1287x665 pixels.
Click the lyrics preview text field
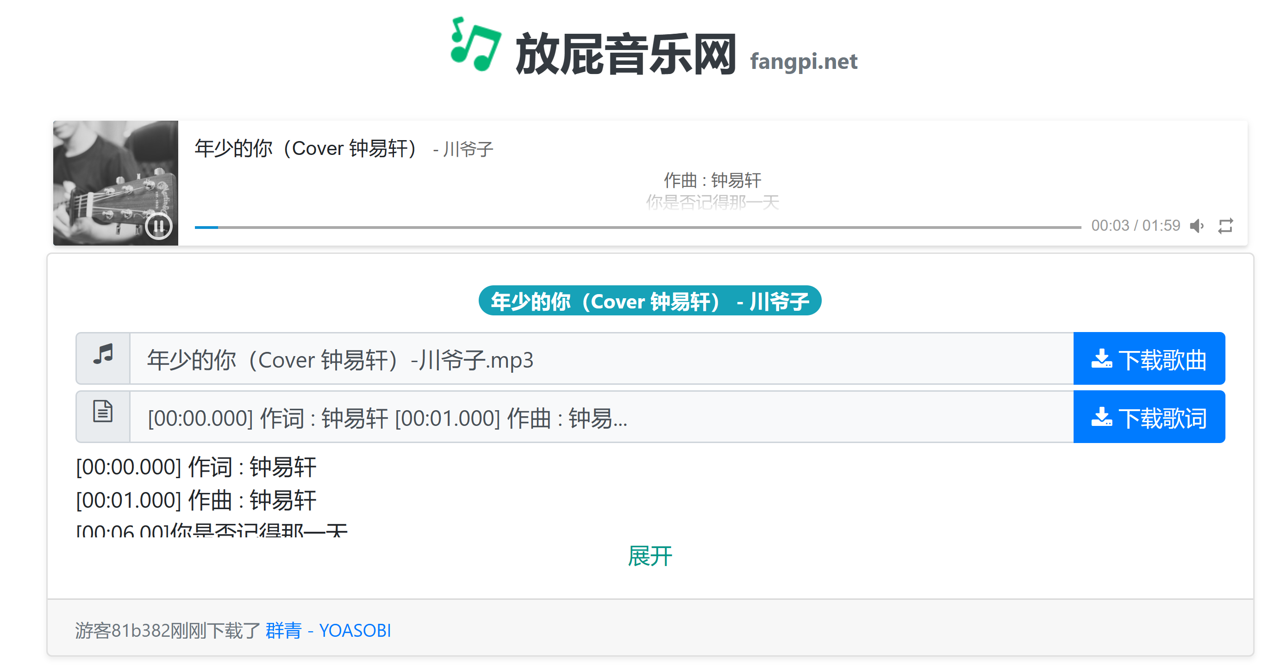click(601, 417)
